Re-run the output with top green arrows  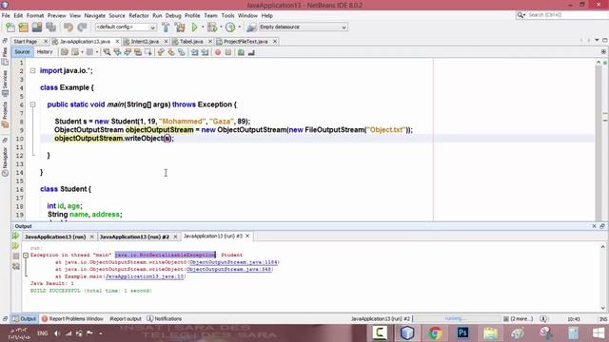click(15, 236)
